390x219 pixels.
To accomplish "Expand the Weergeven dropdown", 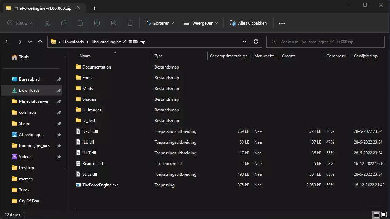I will (x=201, y=23).
